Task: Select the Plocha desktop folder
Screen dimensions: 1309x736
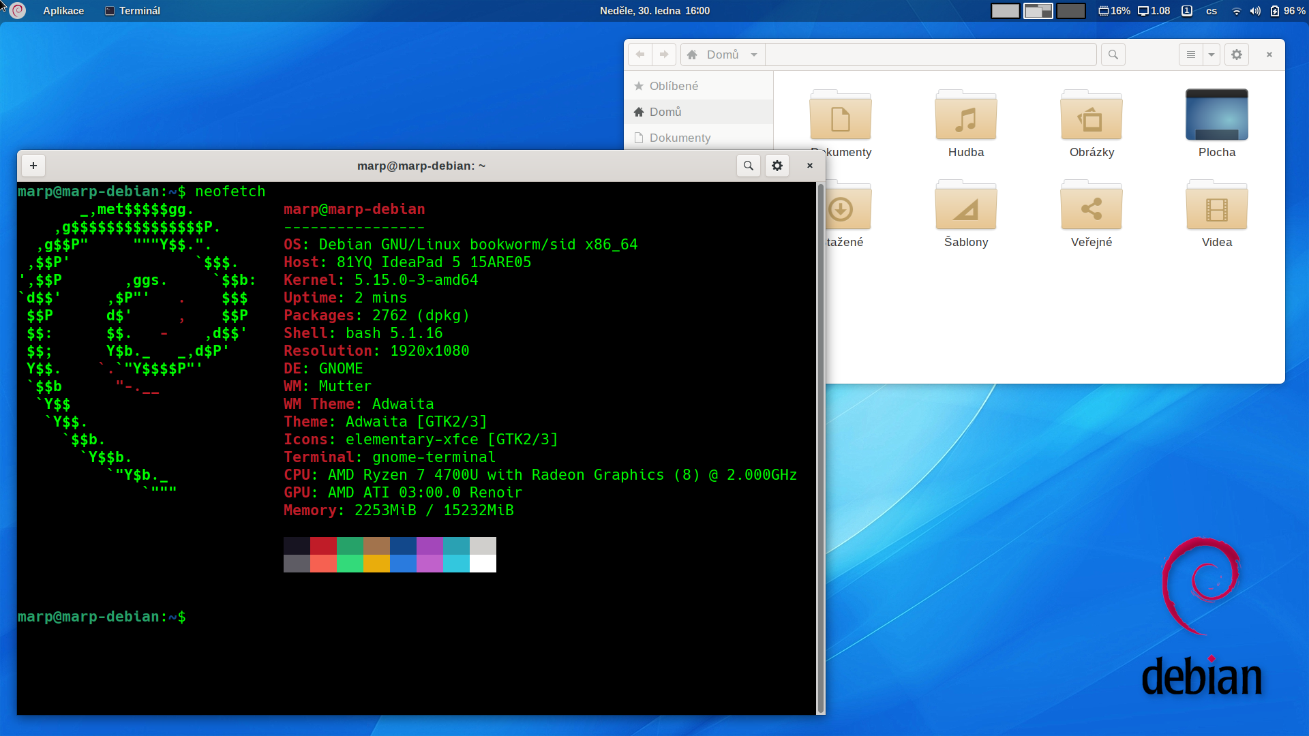Action: click(1217, 123)
